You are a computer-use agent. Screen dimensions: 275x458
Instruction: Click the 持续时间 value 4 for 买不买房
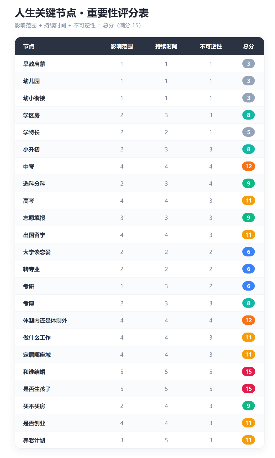pos(166,406)
